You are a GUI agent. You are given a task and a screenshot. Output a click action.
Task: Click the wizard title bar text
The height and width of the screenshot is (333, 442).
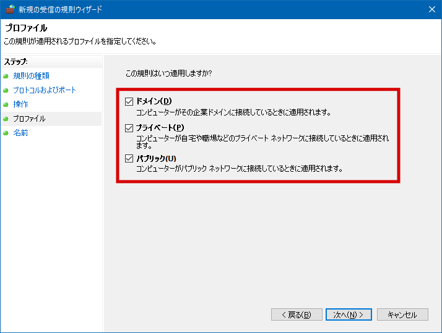(x=61, y=9)
